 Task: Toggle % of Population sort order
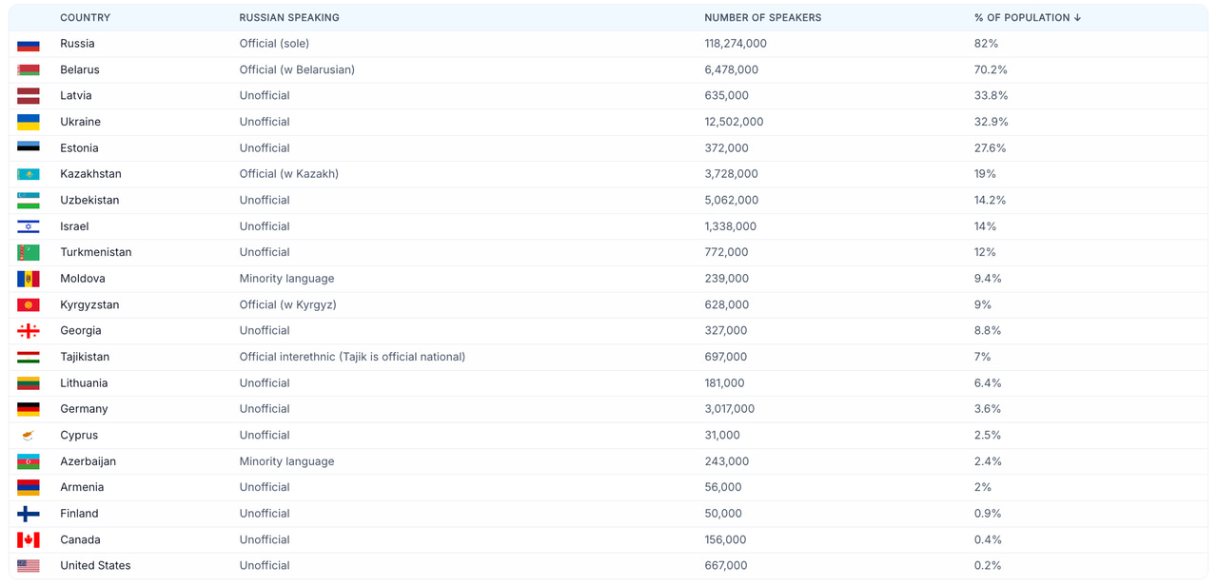click(x=1028, y=18)
